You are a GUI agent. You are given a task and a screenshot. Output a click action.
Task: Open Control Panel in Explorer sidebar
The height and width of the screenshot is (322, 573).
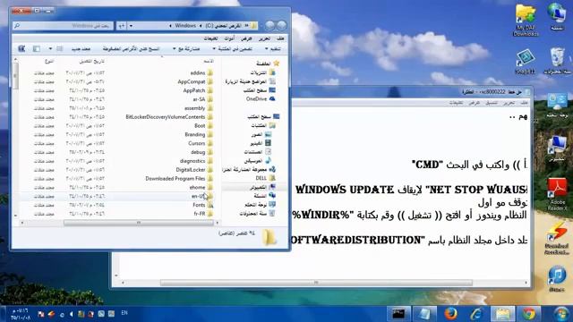coord(261,205)
